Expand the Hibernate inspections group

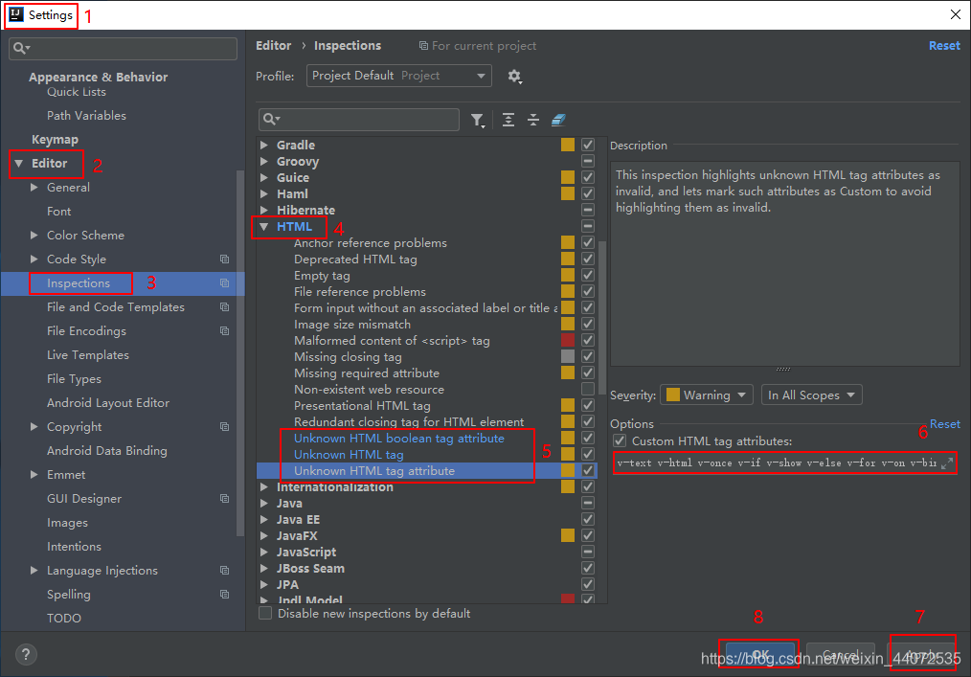click(x=264, y=210)
